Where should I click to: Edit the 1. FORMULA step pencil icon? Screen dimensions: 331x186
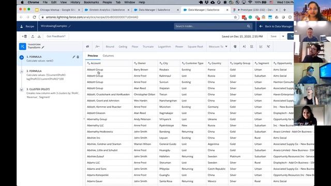click(x=73, y=57)
